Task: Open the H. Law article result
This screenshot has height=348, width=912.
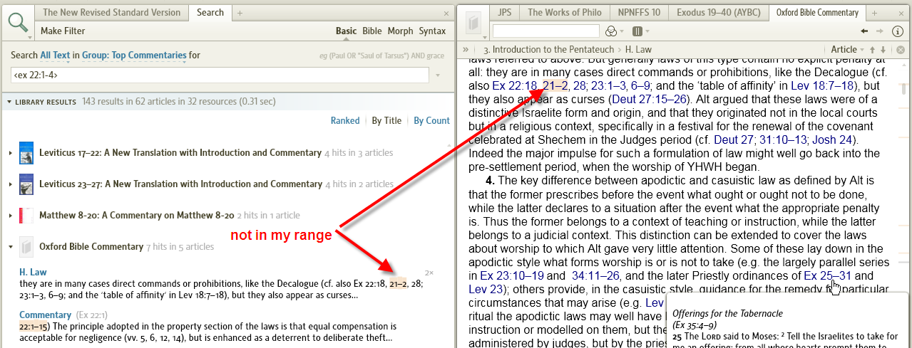Action: (33, 272)
